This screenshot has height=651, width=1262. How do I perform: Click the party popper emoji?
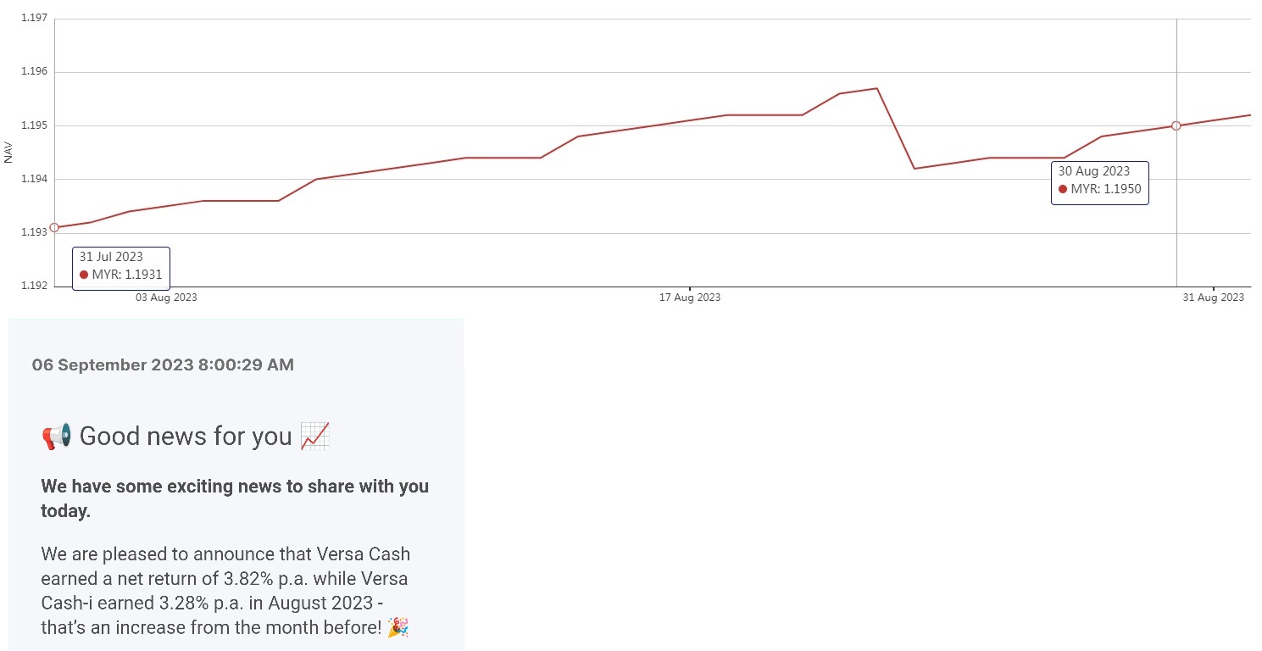click(398, 628)
